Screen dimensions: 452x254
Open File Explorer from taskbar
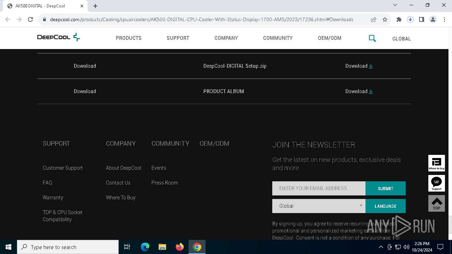[162, 247]
